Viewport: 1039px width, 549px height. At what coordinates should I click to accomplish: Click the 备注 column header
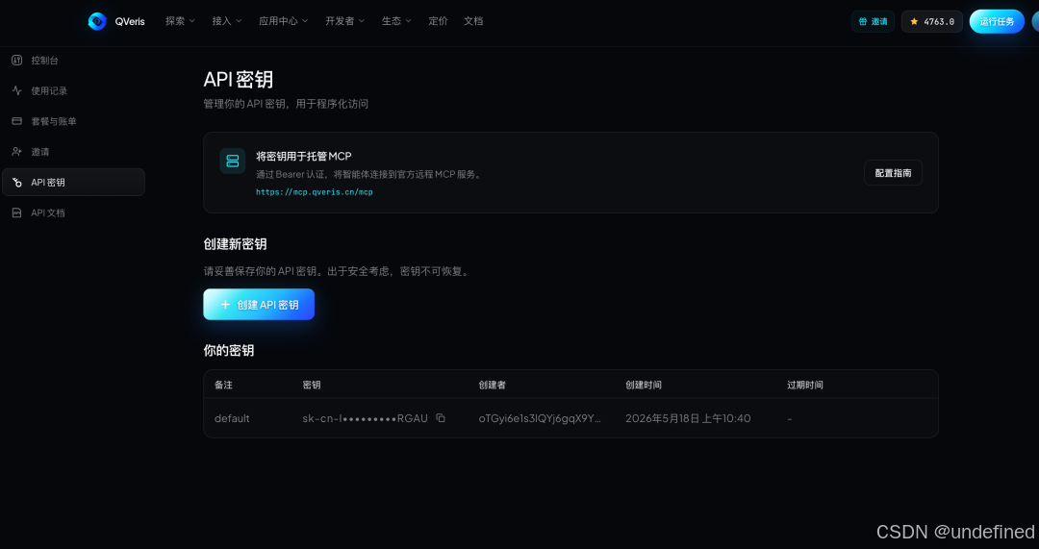click(223, 385)
